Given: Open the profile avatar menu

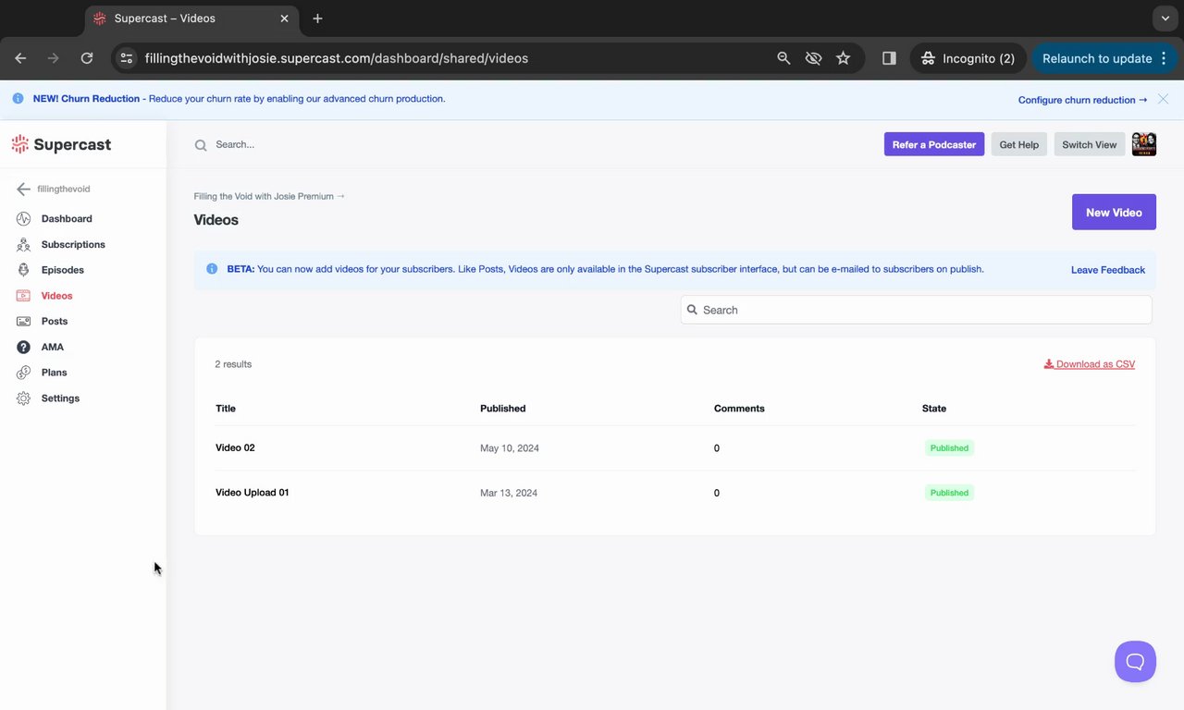Looking at the screenshot, I should [x=1144, y=144].
